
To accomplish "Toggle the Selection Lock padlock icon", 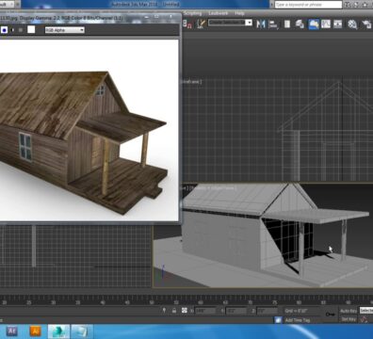I will click(174, 311).
